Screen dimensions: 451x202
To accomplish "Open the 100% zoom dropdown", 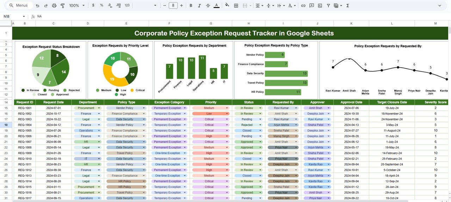I will 77,6.
